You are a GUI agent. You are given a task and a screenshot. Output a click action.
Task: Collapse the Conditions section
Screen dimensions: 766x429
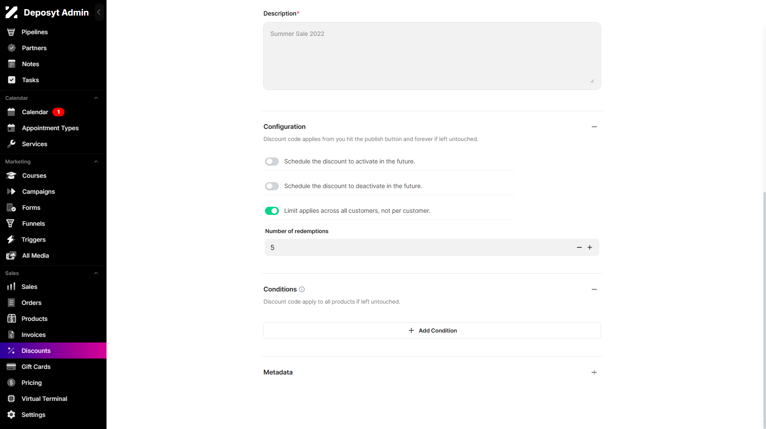click(x=594, y=289)
